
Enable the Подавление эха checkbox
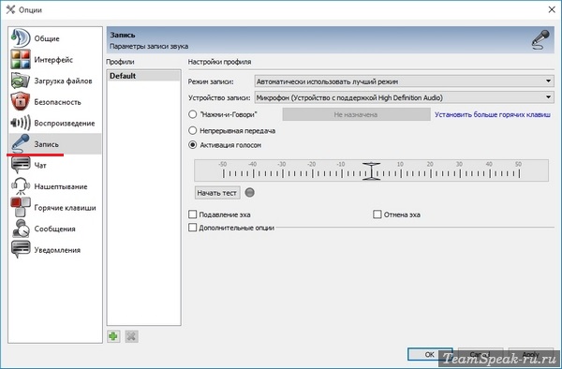[192, 214]
